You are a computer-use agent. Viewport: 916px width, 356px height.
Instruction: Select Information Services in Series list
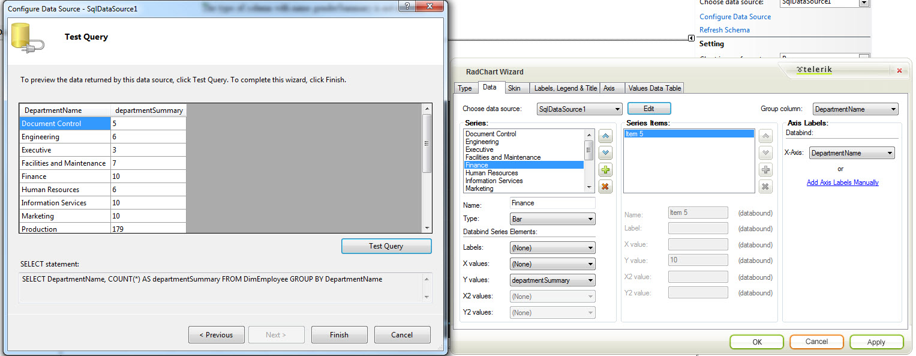[524, 181]
